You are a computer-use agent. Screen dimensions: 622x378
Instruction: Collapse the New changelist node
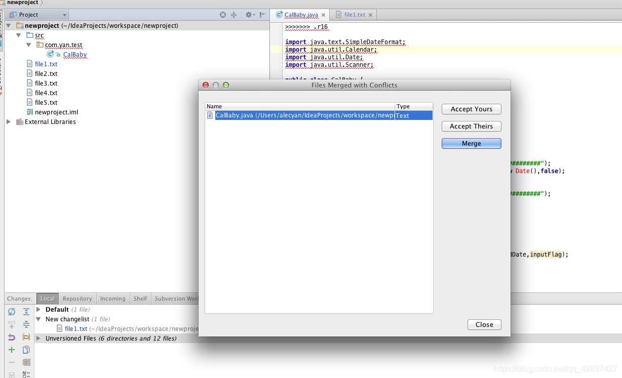click(39, 319)
